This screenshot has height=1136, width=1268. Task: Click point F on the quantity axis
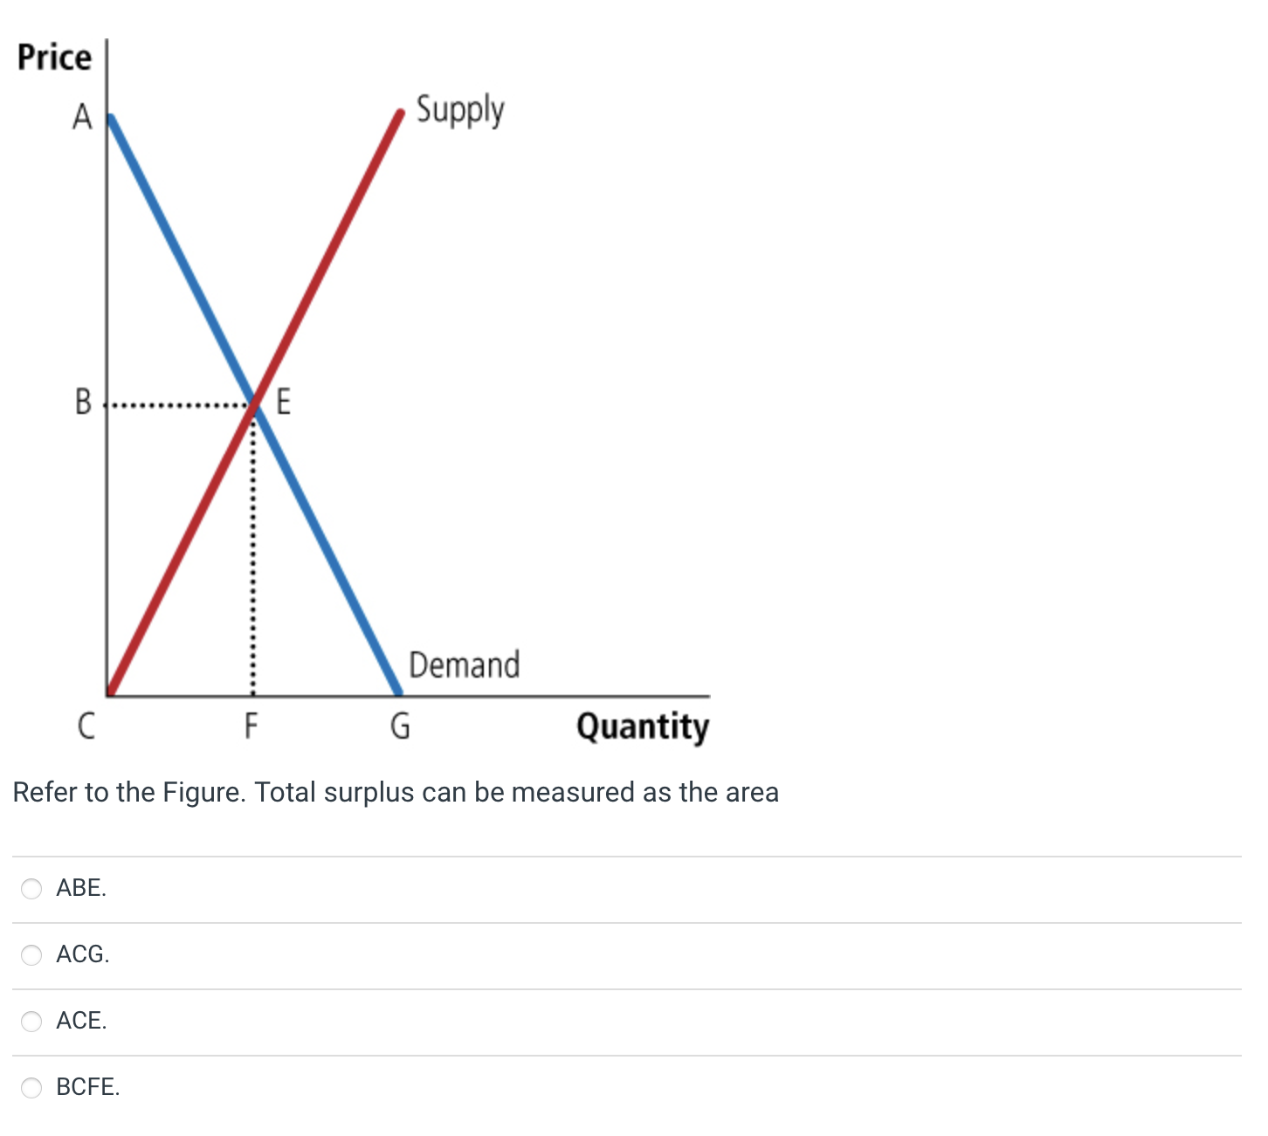point(252,726)
